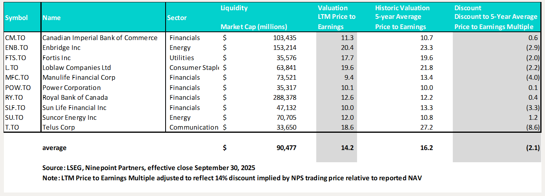Select the Suncor Energy Inc cell
This screenshot has height=196, width=545.
[x=69, y=117]
